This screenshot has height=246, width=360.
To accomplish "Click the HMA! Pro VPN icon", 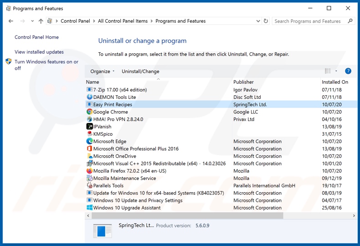I will (89, 119).
